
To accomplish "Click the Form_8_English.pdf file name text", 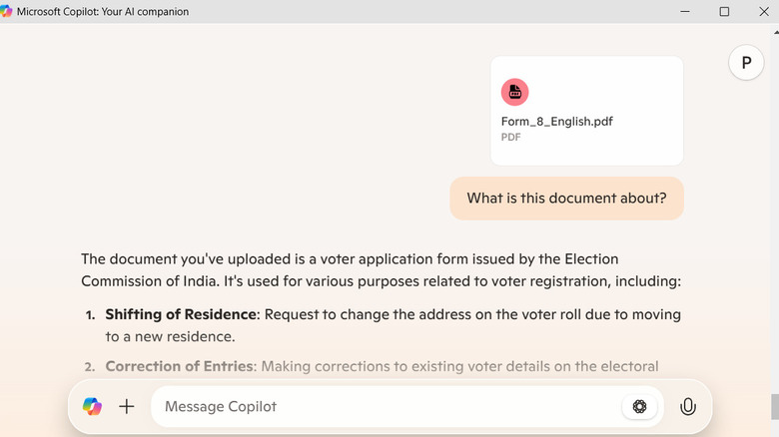I will [556, 122].
